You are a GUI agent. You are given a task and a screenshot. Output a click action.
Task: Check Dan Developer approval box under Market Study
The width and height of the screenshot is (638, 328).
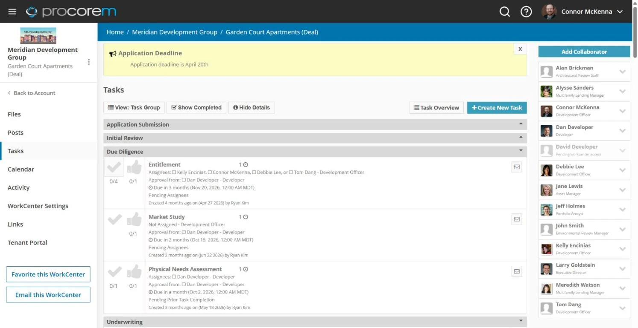tap(184, 232)
